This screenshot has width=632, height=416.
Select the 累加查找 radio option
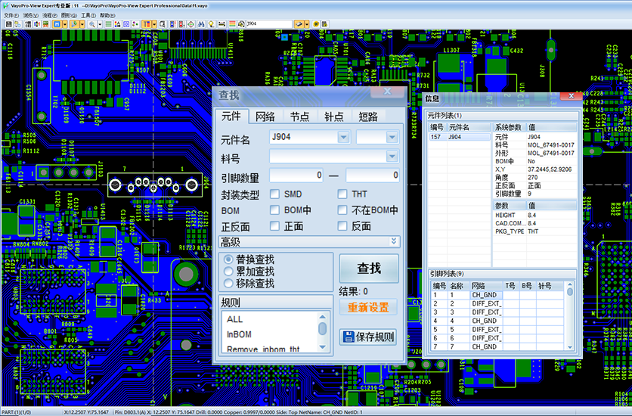228,271
